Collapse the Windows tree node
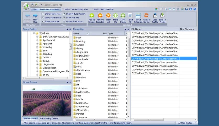Image resolution: width=219 pixels, height=126 pixels. (x=34, y=33)
